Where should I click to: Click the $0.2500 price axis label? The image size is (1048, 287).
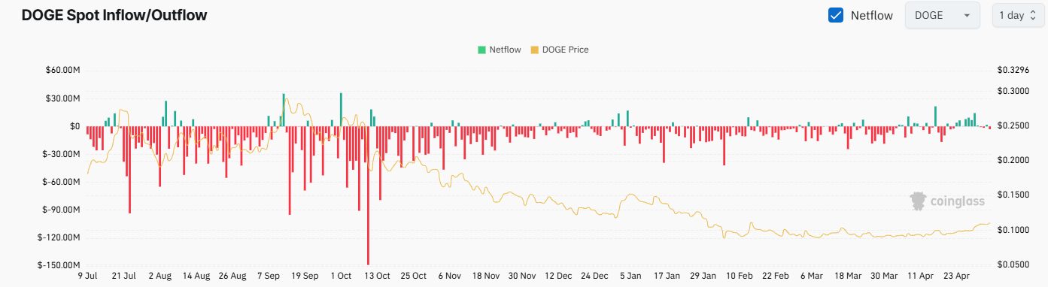pyautogui.click(x=1013, y=125)
